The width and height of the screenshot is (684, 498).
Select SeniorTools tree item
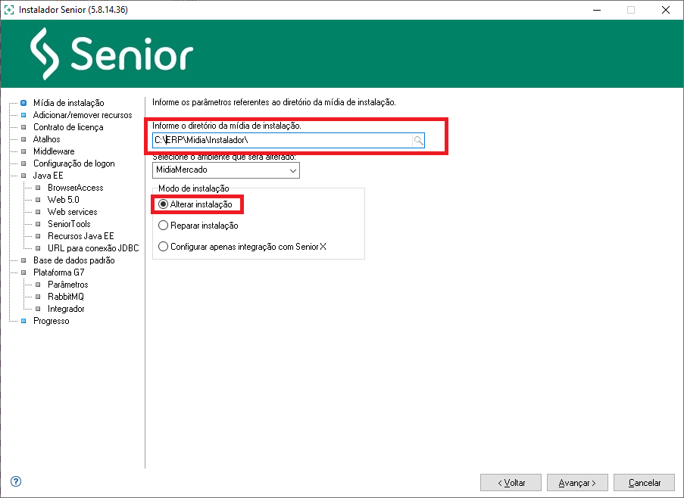point(69,224)
